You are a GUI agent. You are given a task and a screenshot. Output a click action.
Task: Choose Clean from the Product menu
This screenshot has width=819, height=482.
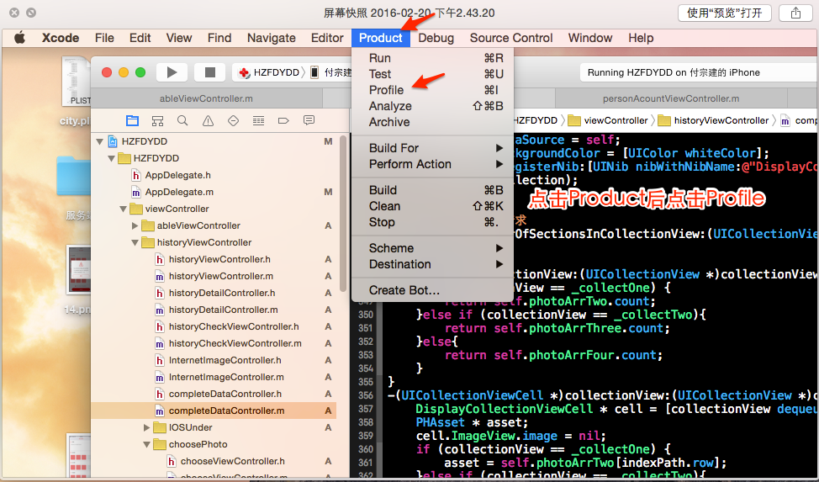[x=432, y=206]
